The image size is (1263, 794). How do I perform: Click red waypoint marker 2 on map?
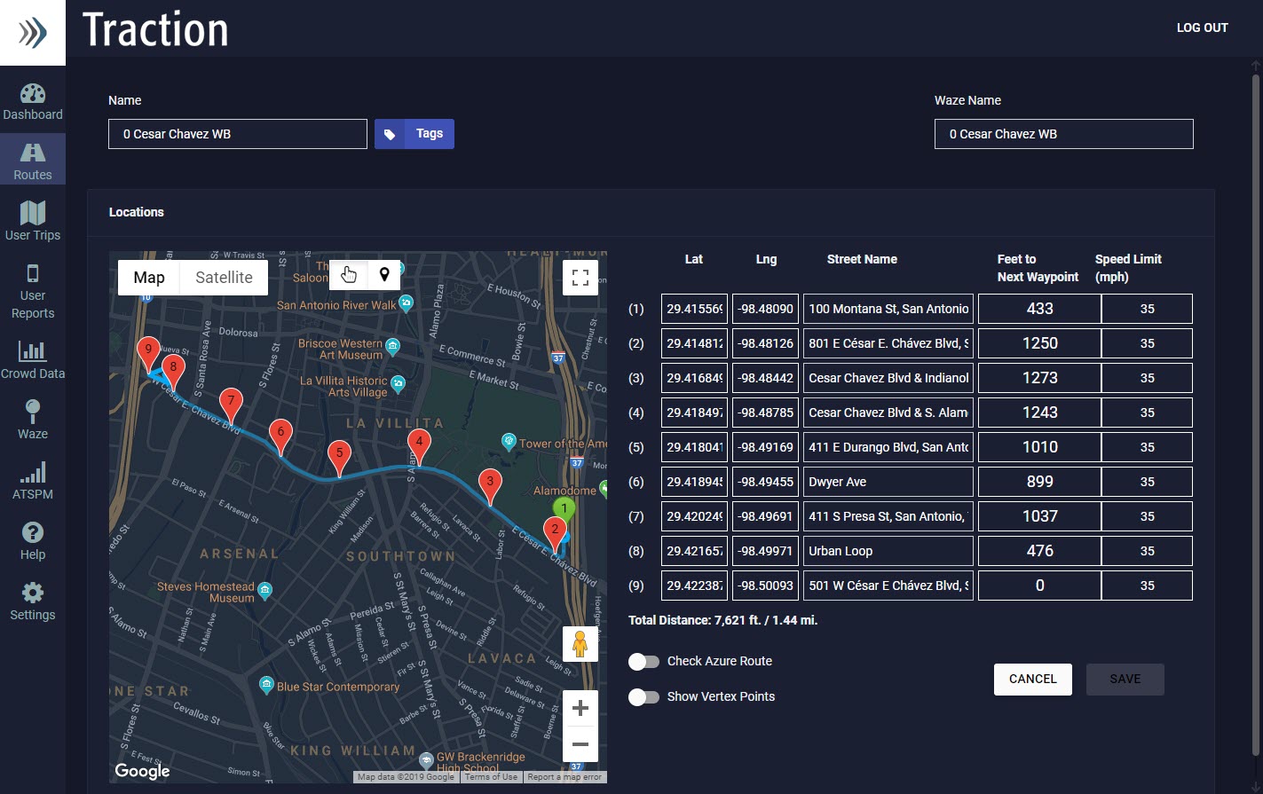click(x=555, y=535)
